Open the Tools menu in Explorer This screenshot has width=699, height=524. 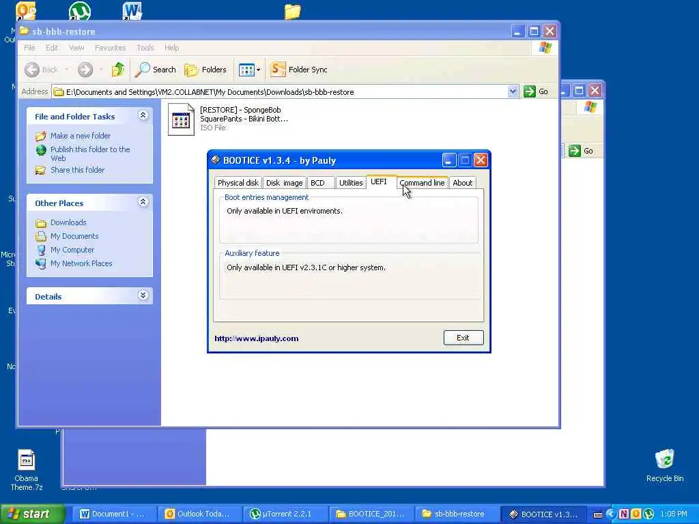[x=145, y=48]
